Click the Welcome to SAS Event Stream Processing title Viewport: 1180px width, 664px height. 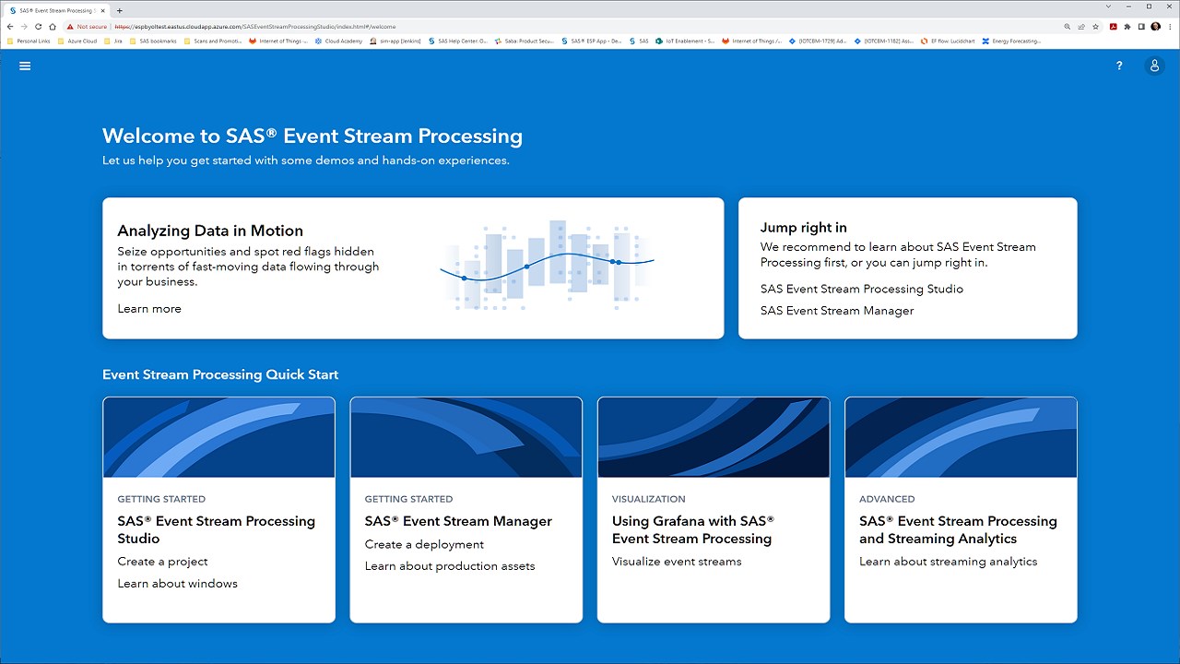tap(313, 136)
